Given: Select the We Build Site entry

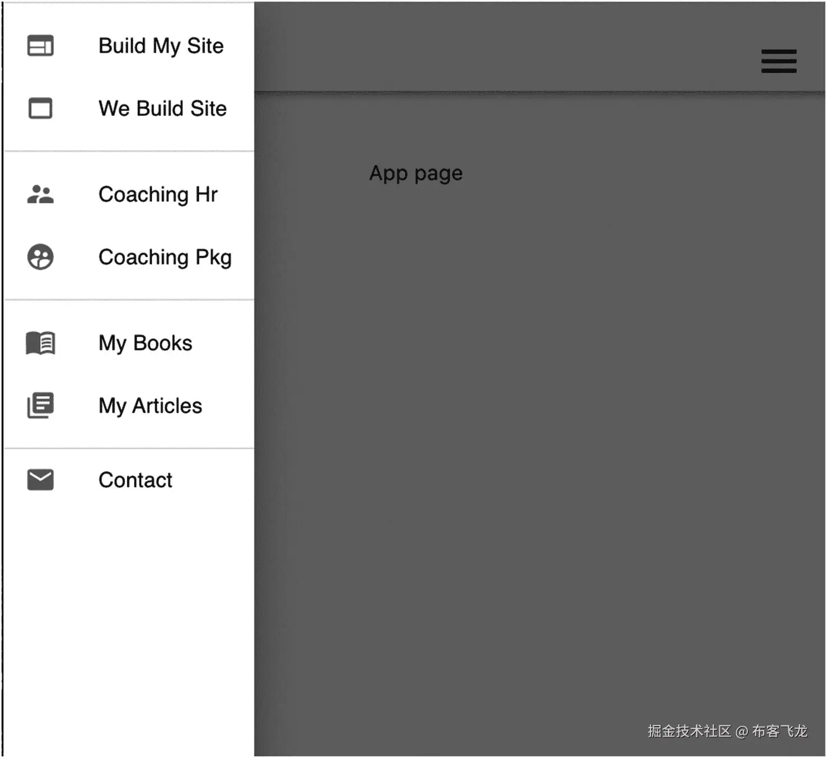Looking at the screenshot, I should 129,109.
